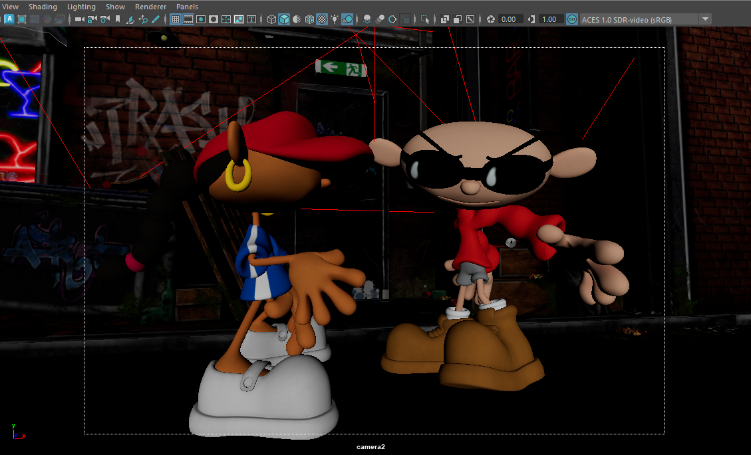Screen dimensions: 751x455
Task: Open the Show menu
Action: click(x=116, y=7)
